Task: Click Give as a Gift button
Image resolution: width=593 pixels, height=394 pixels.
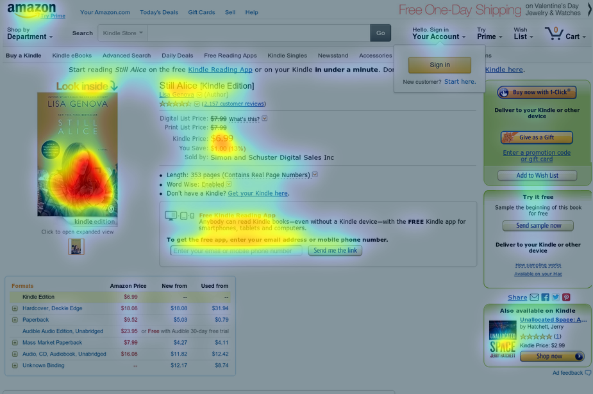Action: tap(537, 138)
